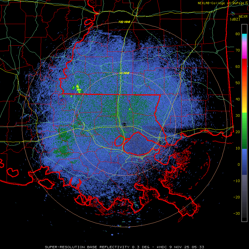Click the bottom caption with KHDC timestamp
This screenshot has height=249, width=249.
[x=124, y=247]
